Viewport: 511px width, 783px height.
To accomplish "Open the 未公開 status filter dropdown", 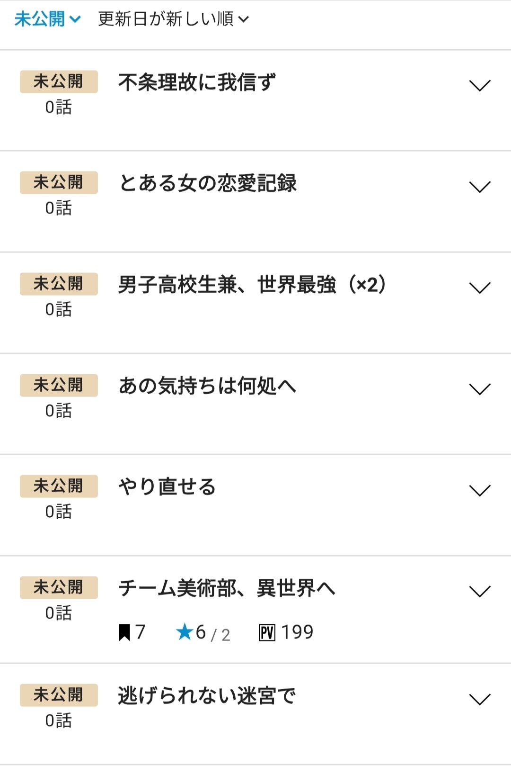I will [47, 19].
